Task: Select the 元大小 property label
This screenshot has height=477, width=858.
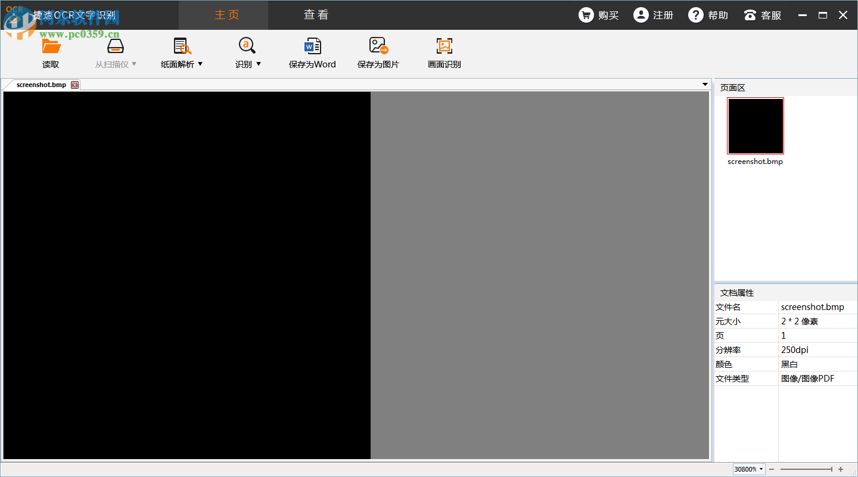Action: [x=728, y=321]
